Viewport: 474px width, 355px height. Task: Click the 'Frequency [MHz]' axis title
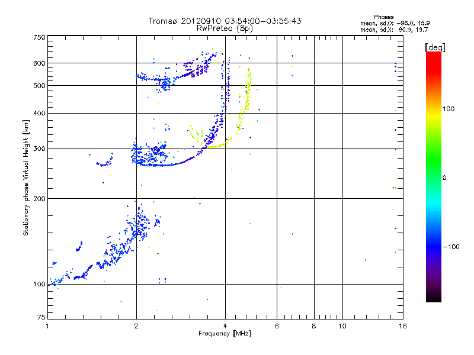coord(225,334)
